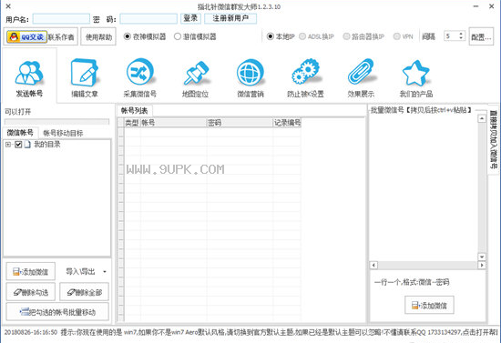This screenshot has width=501, height=343.
Task: Click the system menu icon in the title bar
Action: tap(8, 6)
